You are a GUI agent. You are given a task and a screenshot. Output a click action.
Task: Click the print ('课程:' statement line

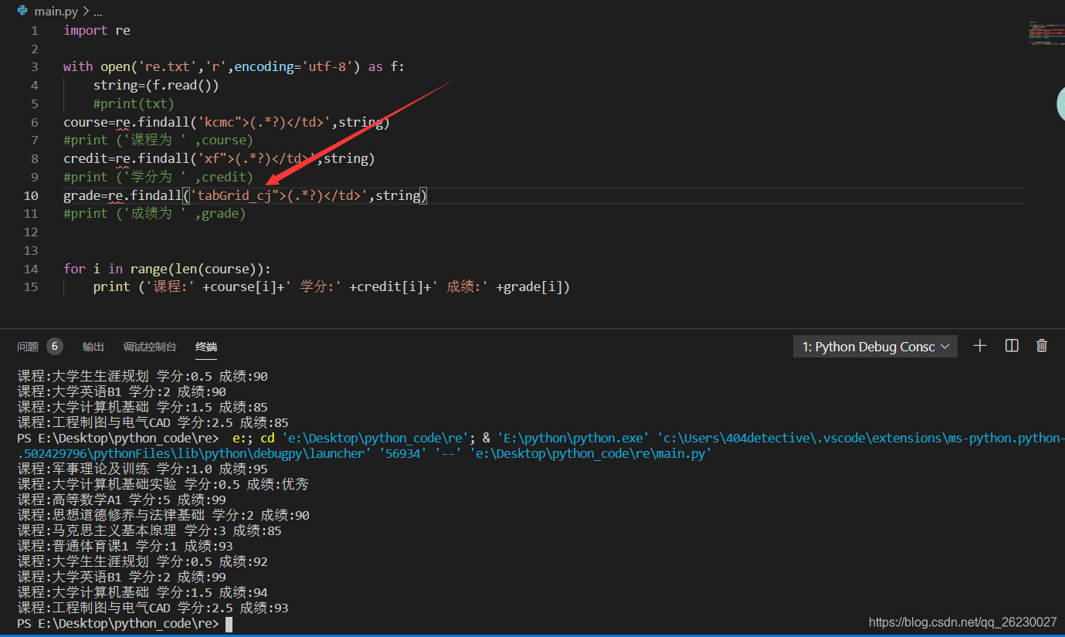[x=331, y=287]
